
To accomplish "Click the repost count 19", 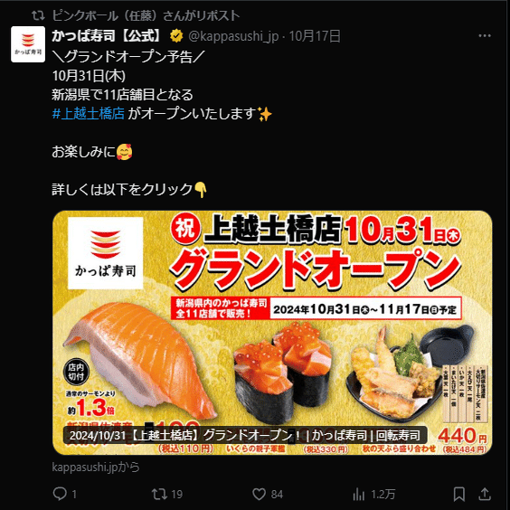I will pos(176,495).
